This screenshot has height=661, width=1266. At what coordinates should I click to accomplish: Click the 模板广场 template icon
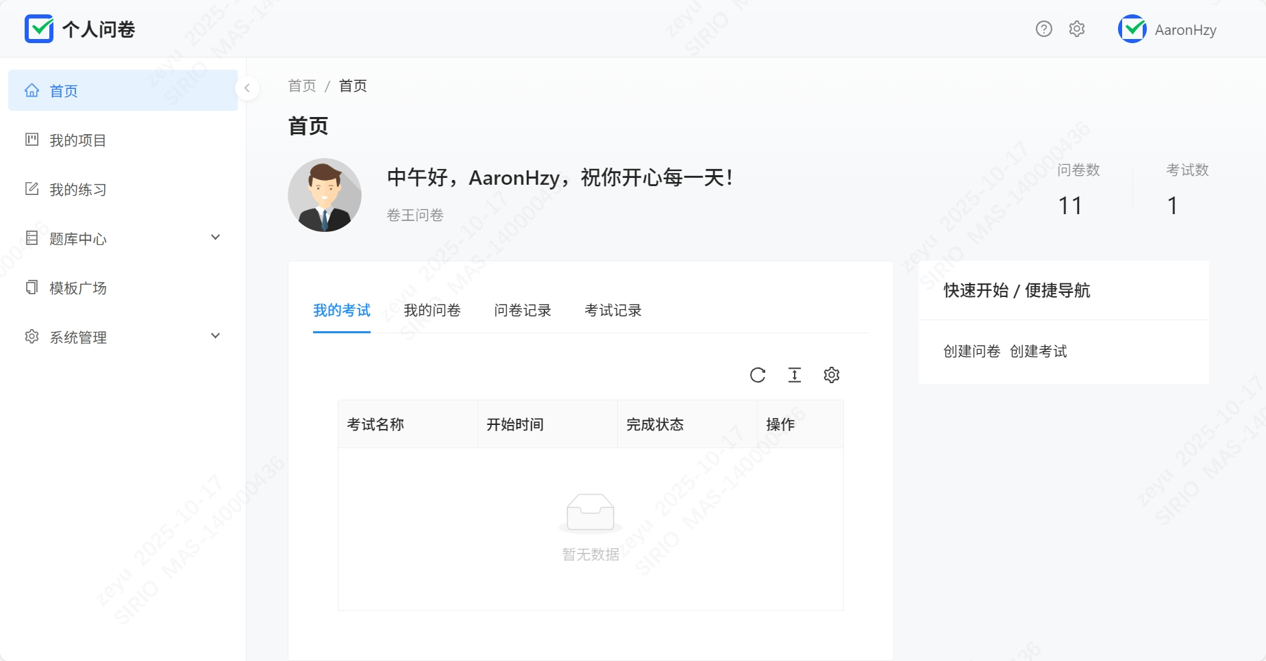(x=32, y=287)
